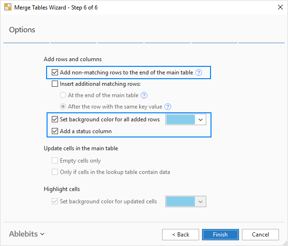Open the updated cells color dropdown arrow
The height and width of the screenshot is (246, 288).
click(x=201, y=202)
